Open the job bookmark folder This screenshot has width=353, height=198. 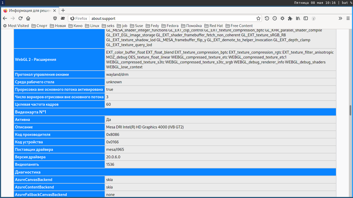(122, 26)
